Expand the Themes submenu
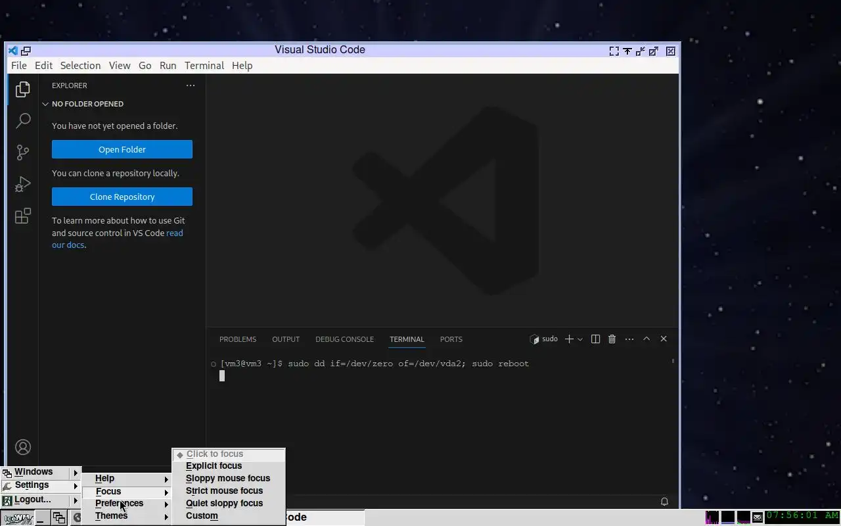 tap(127, 516)
